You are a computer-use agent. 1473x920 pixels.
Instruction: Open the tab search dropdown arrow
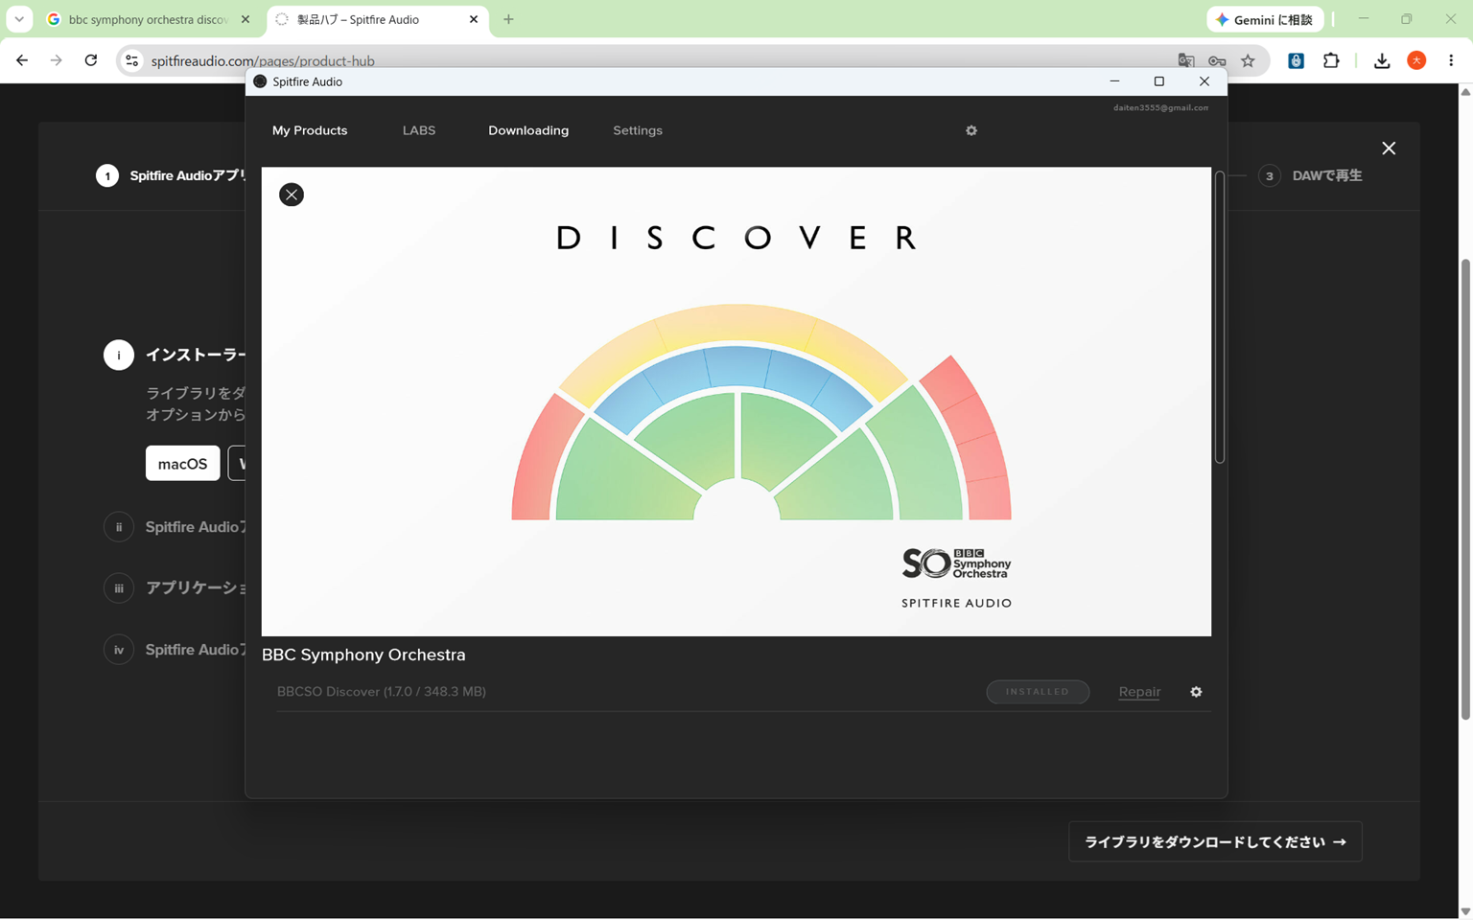point(19,19)
